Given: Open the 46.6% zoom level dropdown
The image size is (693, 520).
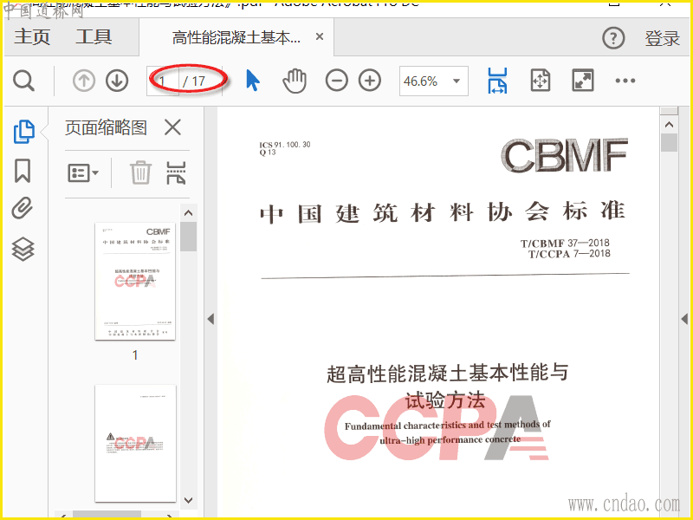Looking at the screenshot, I should click(434, 81).
